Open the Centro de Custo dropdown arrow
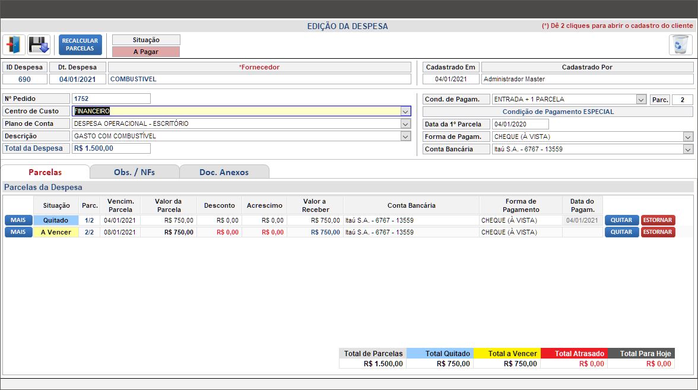This screenshot has width=698, height=390. pos(405,112)
